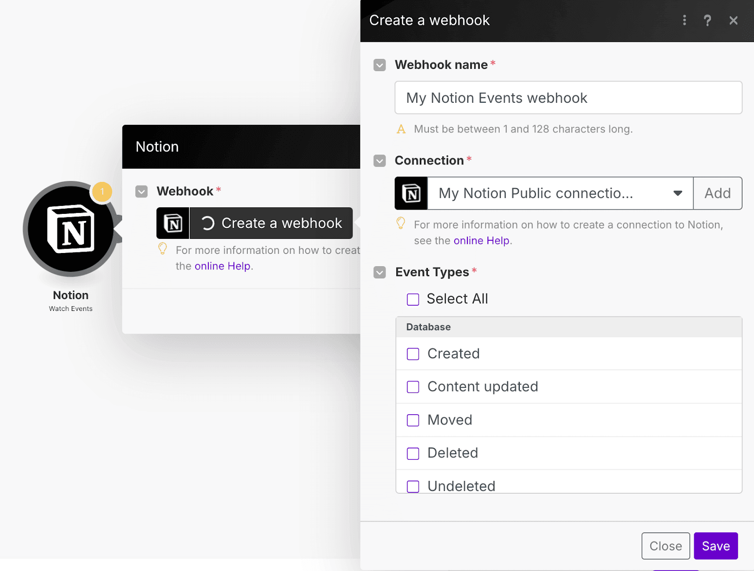This screenshot has width=754, height=571.
Task: Open the My Notion Public connection dropdown
Action: 560,193
